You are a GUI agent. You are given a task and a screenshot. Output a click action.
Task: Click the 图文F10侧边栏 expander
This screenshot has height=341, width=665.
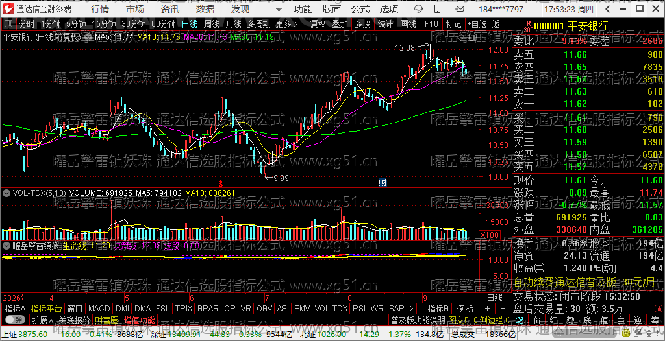click(479, 320)
